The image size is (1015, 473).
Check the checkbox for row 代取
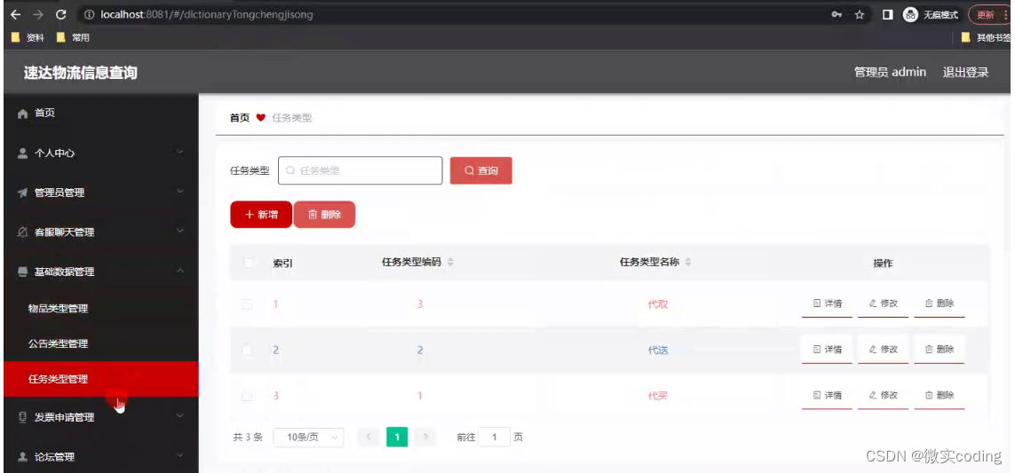(247, 304)
